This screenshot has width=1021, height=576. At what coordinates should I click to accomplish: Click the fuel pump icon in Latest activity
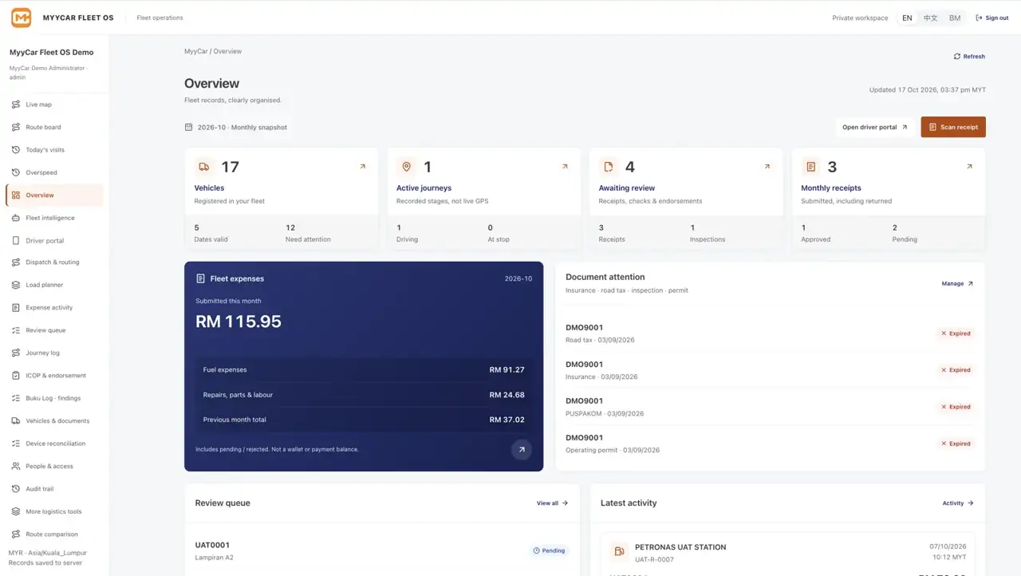point(619,551)
